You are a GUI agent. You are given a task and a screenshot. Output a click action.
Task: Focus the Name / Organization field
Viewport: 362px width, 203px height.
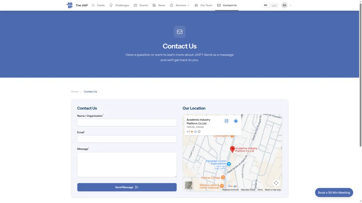point(127,122)
